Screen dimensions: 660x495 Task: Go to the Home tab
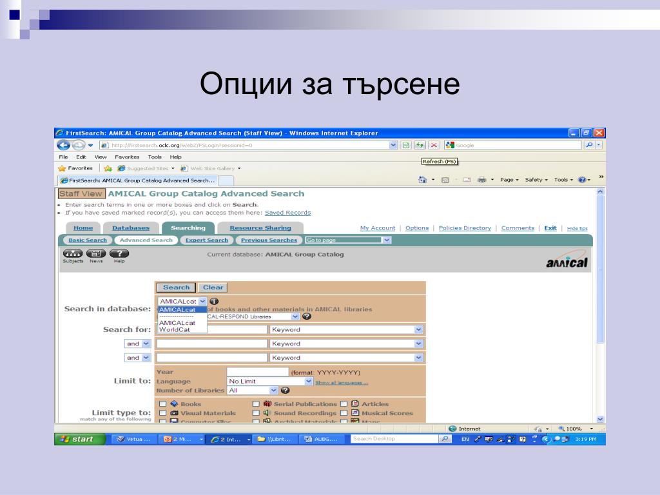pos(83,228)
